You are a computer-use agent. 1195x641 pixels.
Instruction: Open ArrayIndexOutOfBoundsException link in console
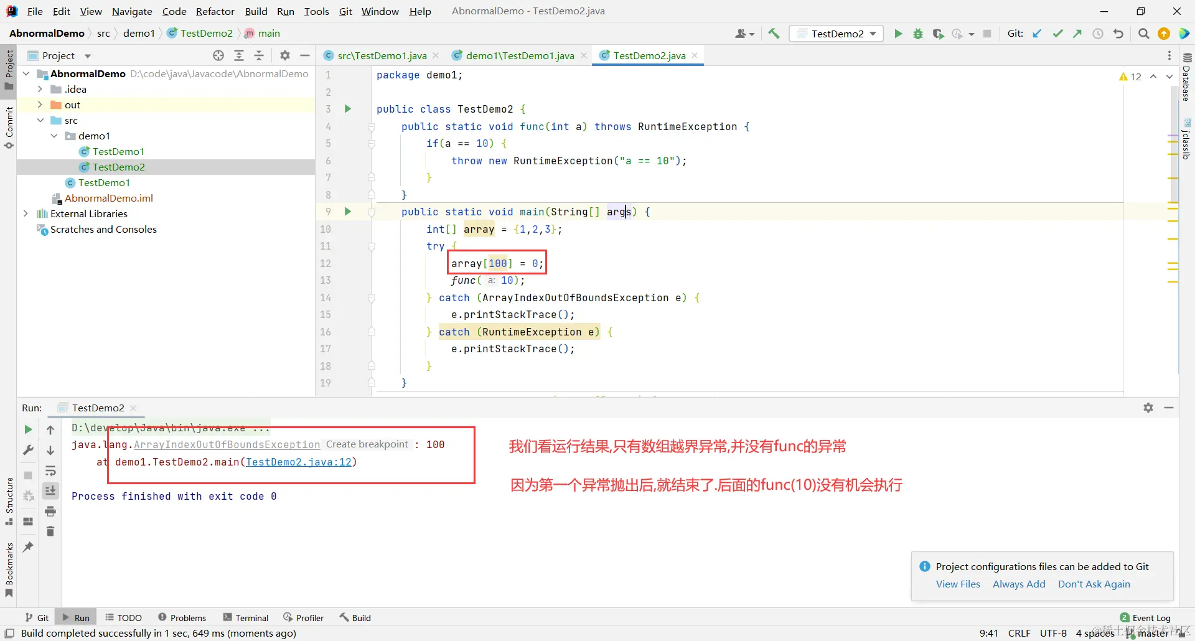[x=227, y=444]
